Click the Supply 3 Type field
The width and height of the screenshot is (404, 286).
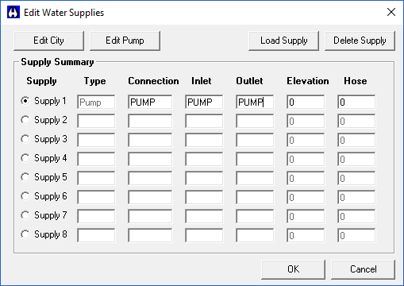click(x=96, y=140)
